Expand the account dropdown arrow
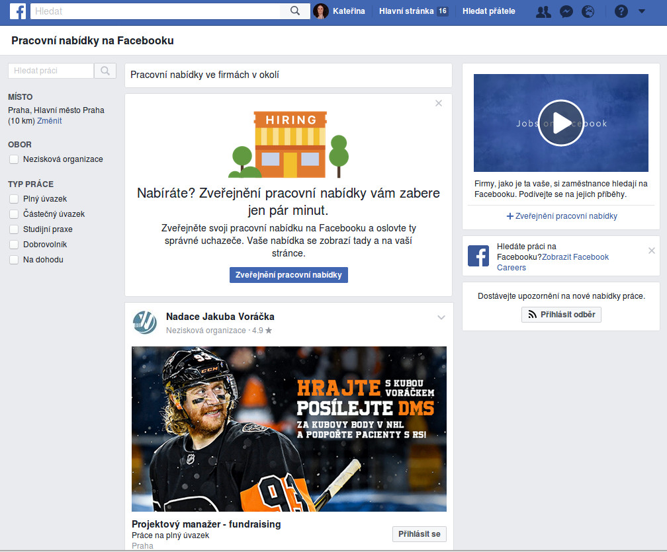The image size is (667, 552). (642, 11)
